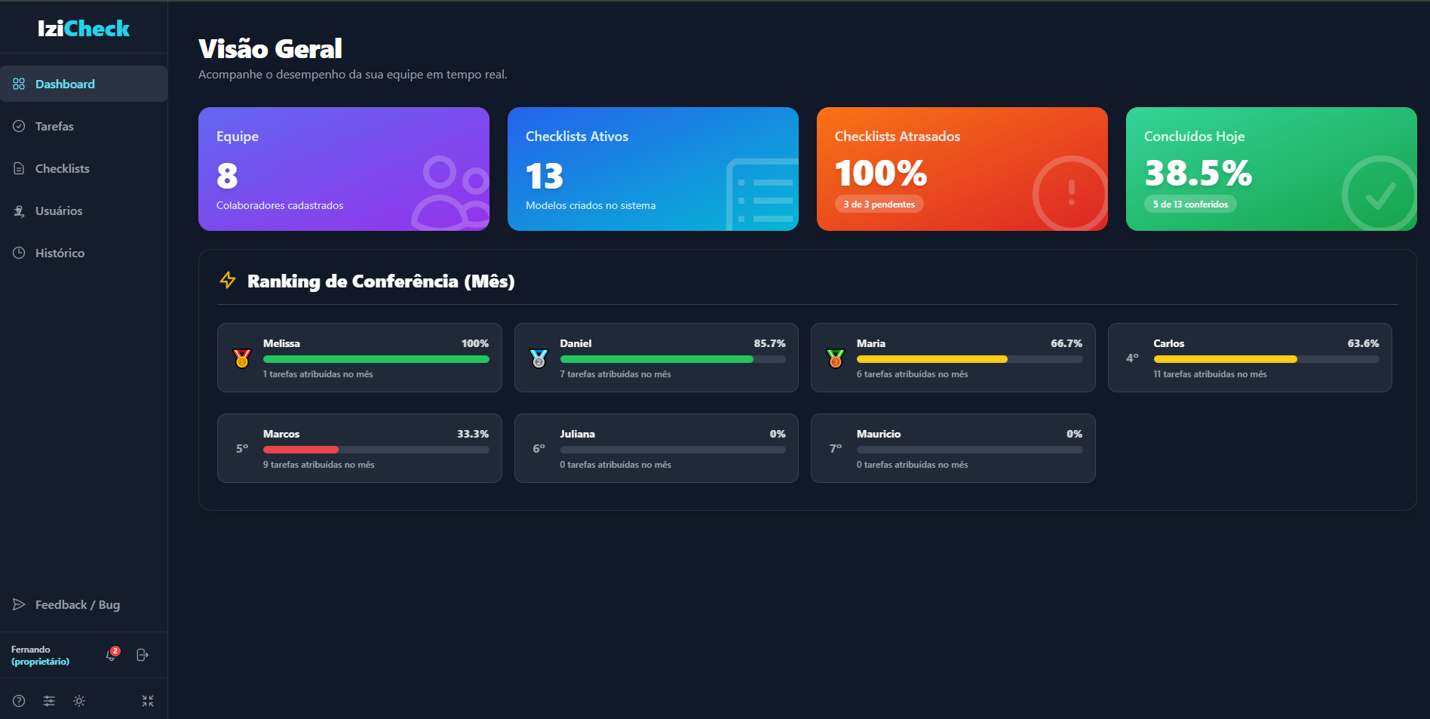Click the exit fullscreen arrows icon
The image size is (1430, 719).
[x=148, y=701]
